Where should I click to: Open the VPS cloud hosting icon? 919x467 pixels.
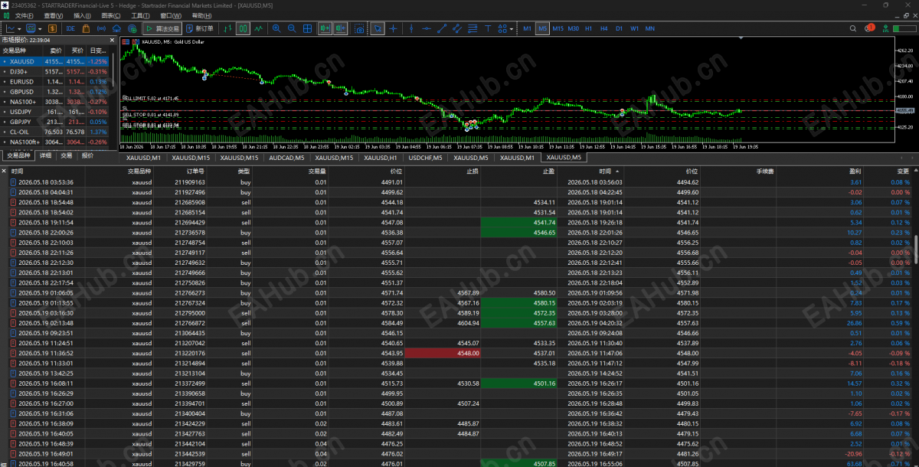tap(117, 28)
